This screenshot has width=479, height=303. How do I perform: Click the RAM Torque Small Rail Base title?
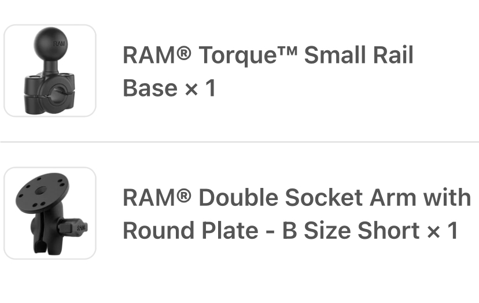268,72
